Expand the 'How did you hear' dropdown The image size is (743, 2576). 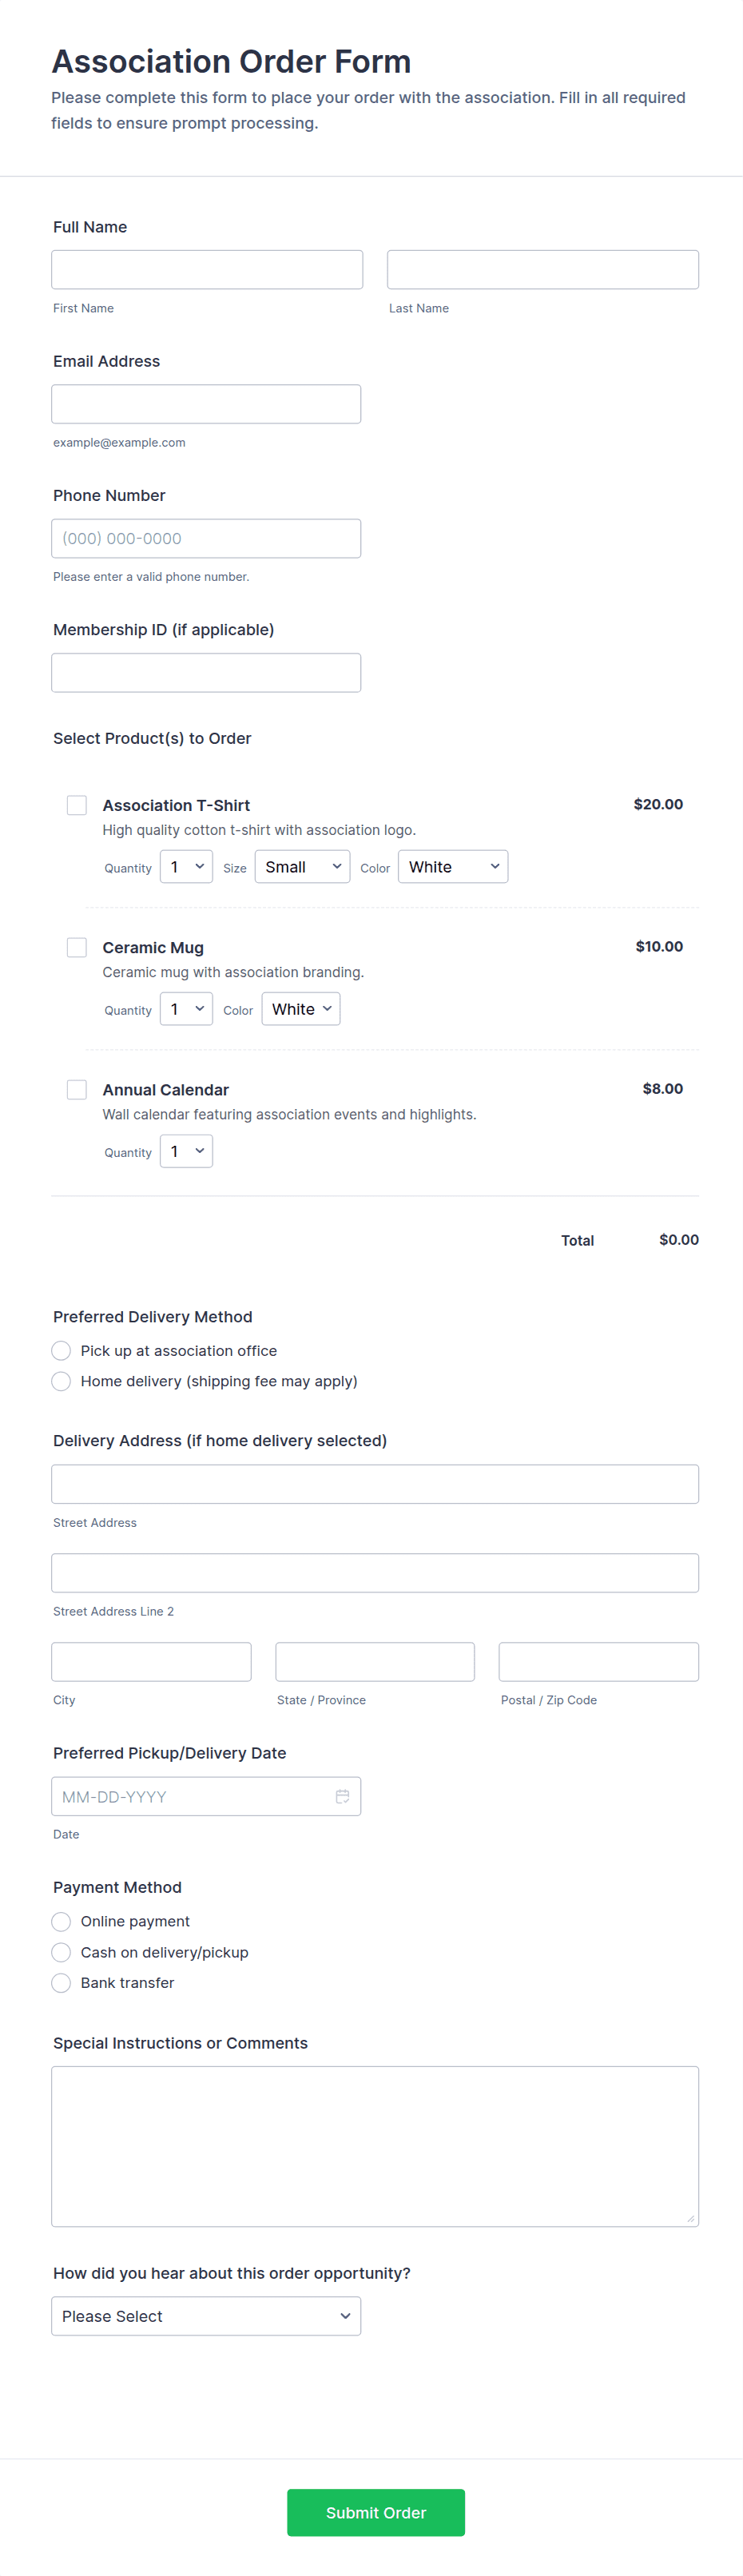pos(206,2316)
